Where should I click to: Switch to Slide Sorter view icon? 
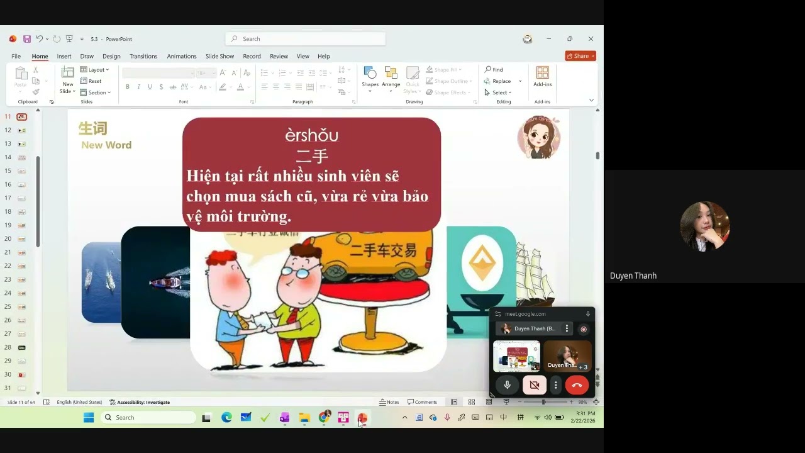471,402
